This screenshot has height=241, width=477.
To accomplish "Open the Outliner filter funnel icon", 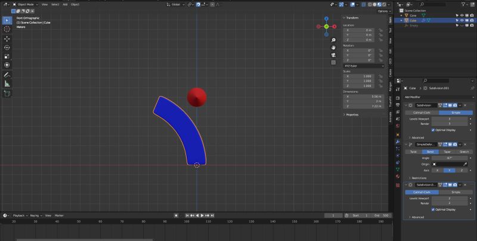I will pyautogui.click(x=463, y=4).
